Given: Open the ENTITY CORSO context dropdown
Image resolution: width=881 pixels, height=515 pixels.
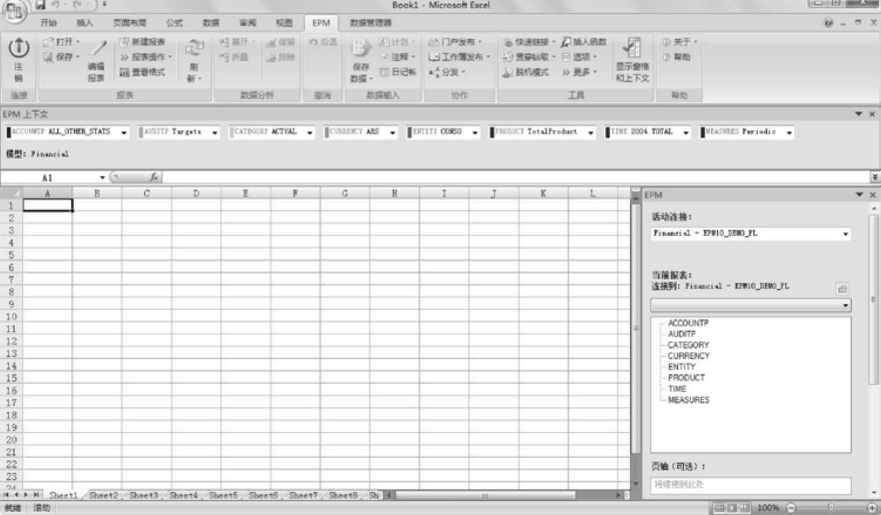Looking at the screenshot, I should pyautogui.click(x=475, y=133).
